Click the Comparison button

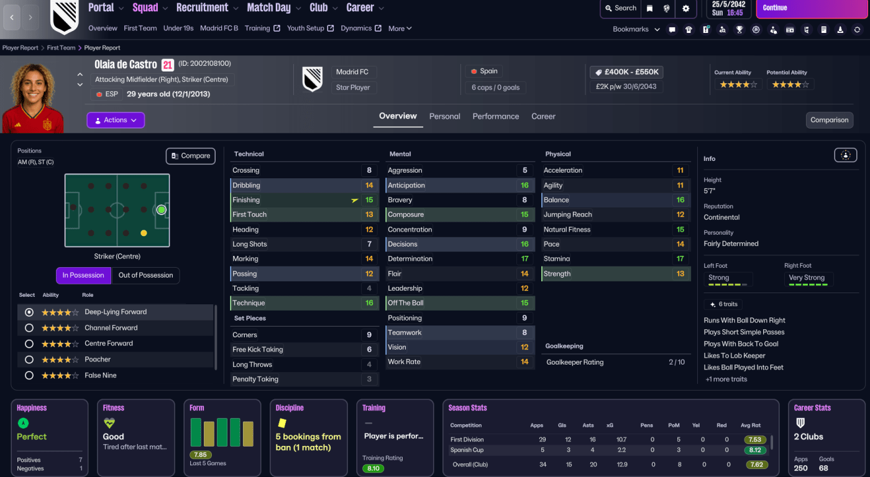tap(829, 120)
